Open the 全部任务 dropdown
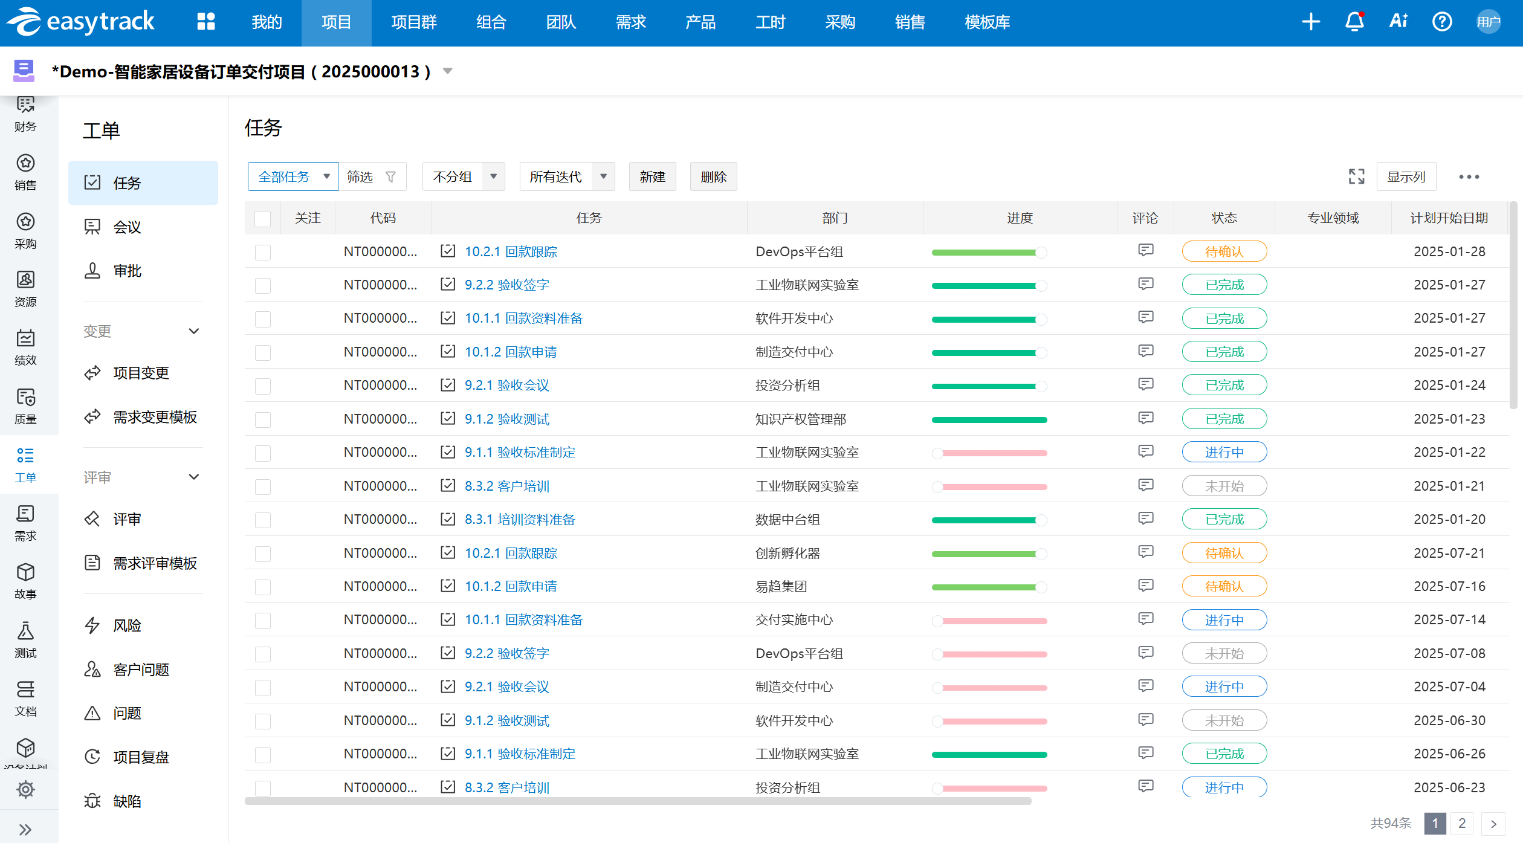This screenshot has width=1523, height=843. [x=293, y=176]
